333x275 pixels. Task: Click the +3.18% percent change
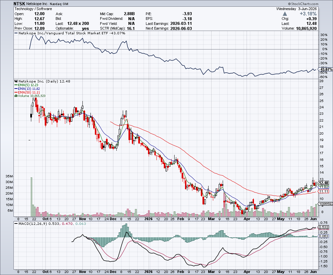pos(308,14)
